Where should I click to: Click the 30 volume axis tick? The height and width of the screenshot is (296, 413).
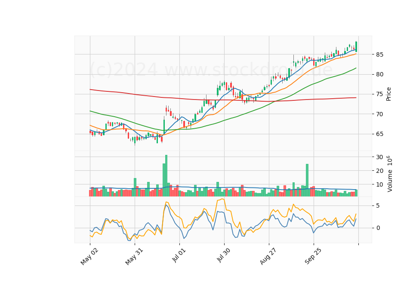coord(379,157)
